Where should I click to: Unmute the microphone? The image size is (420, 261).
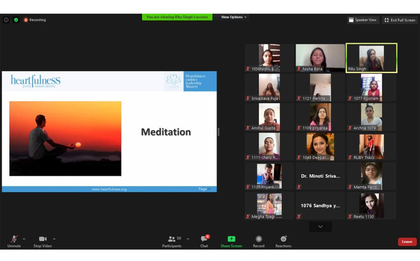14,239
